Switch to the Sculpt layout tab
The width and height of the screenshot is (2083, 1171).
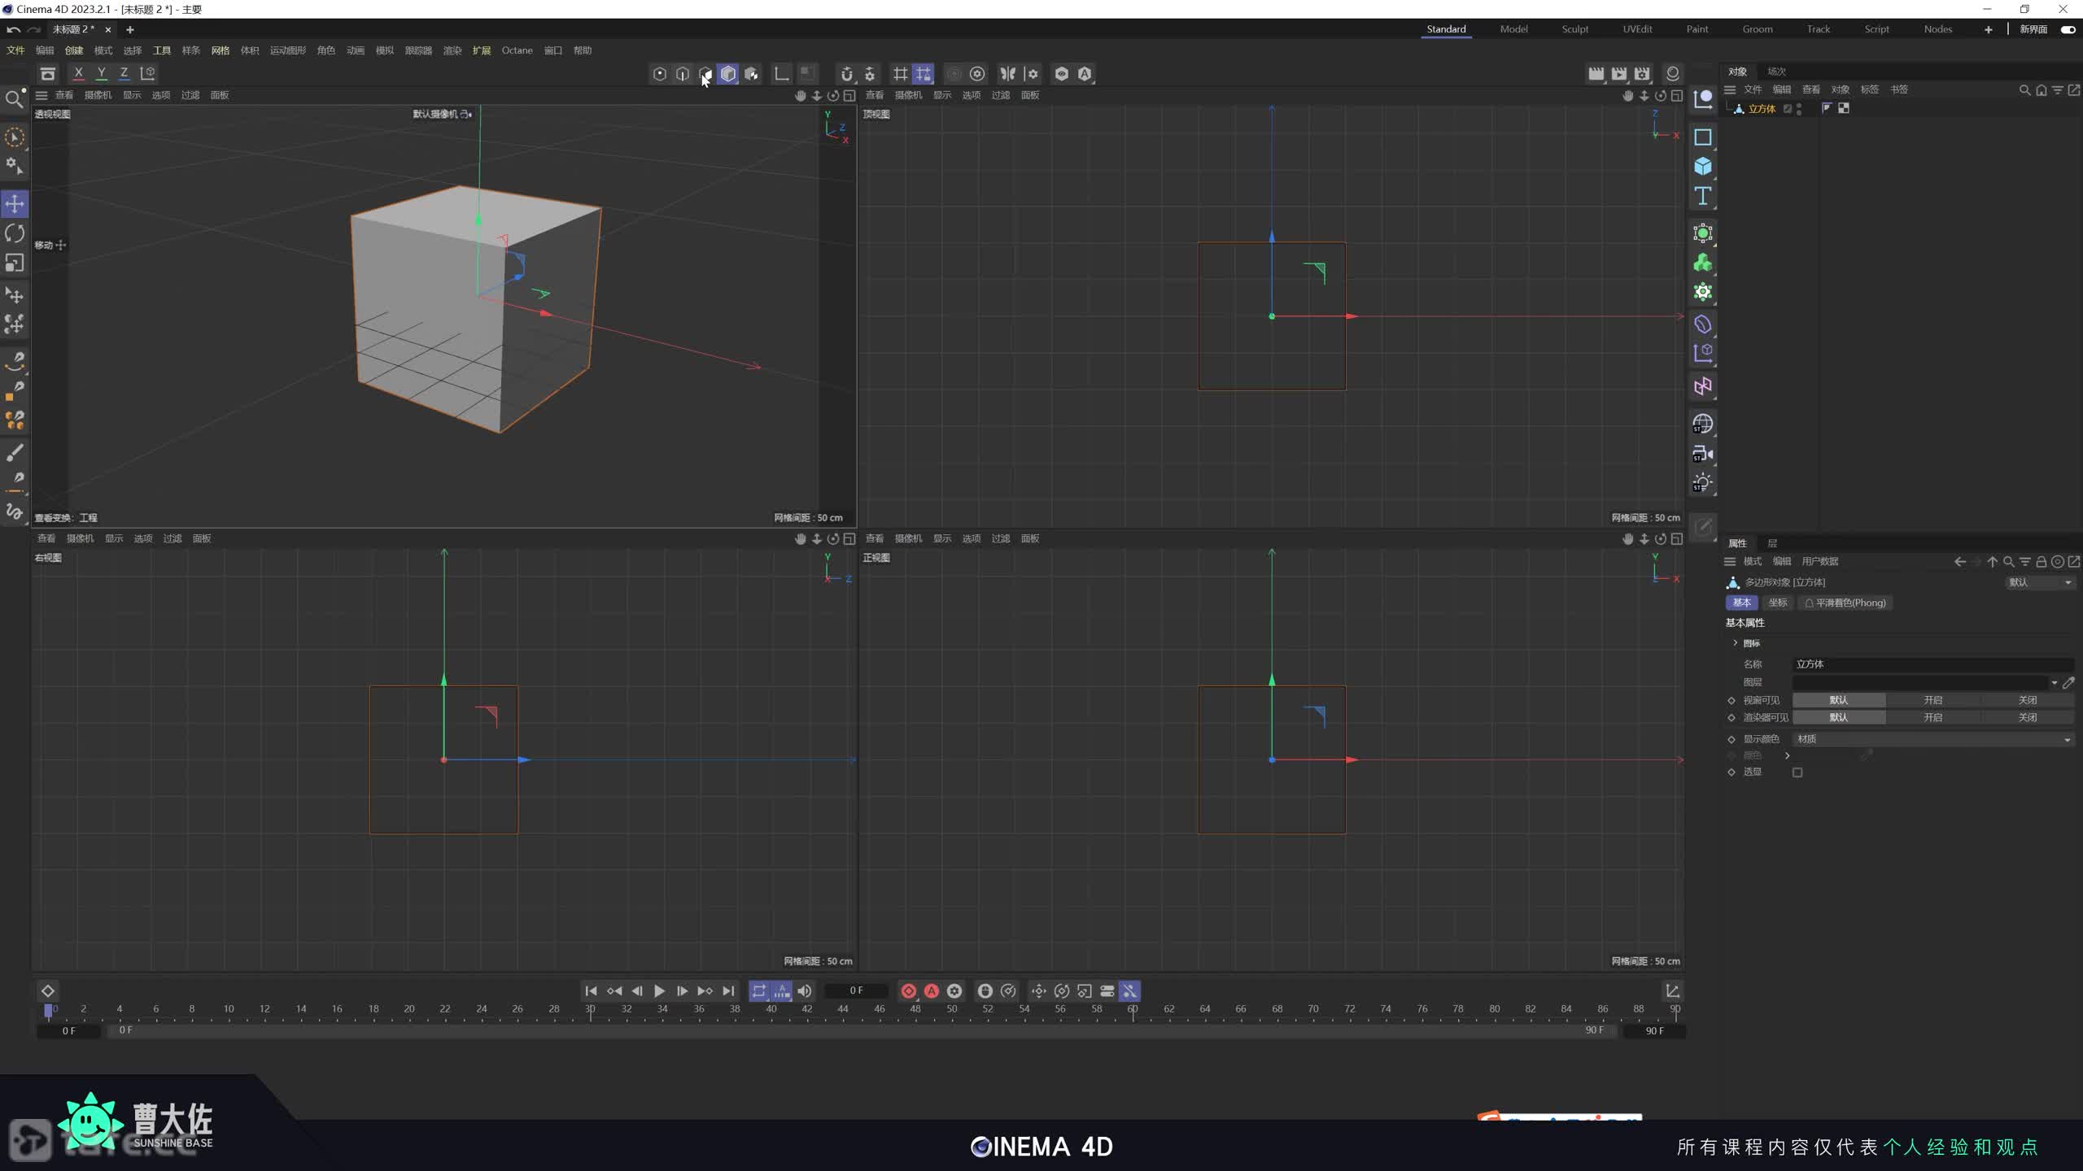pyautogui.click(x=1574, y=29)
